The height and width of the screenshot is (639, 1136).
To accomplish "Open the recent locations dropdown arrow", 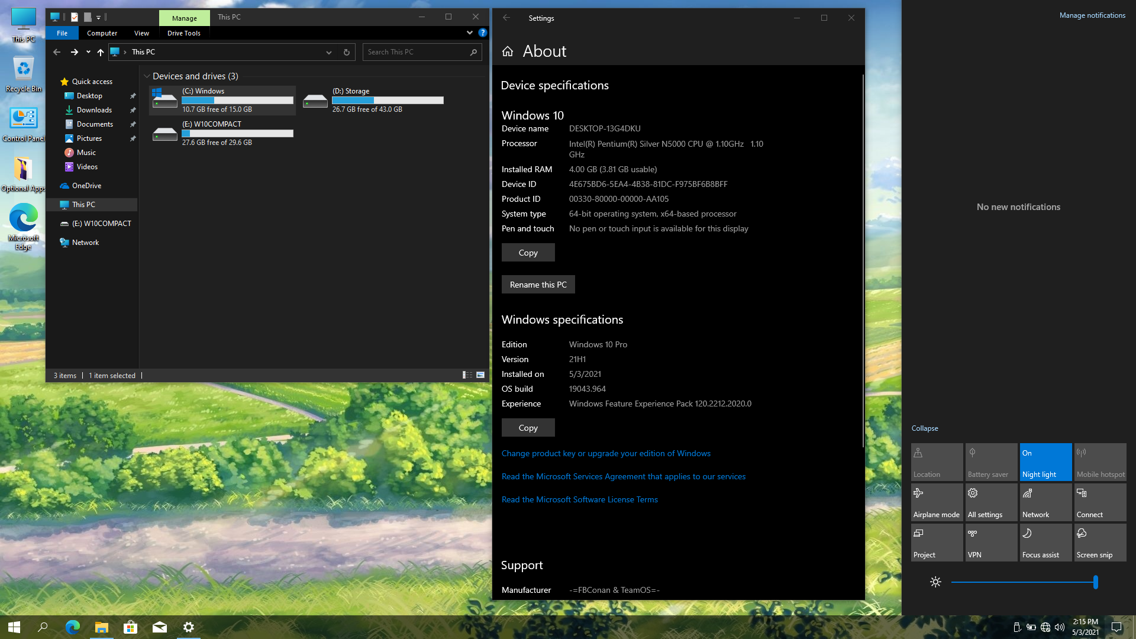I will (88, 52).
